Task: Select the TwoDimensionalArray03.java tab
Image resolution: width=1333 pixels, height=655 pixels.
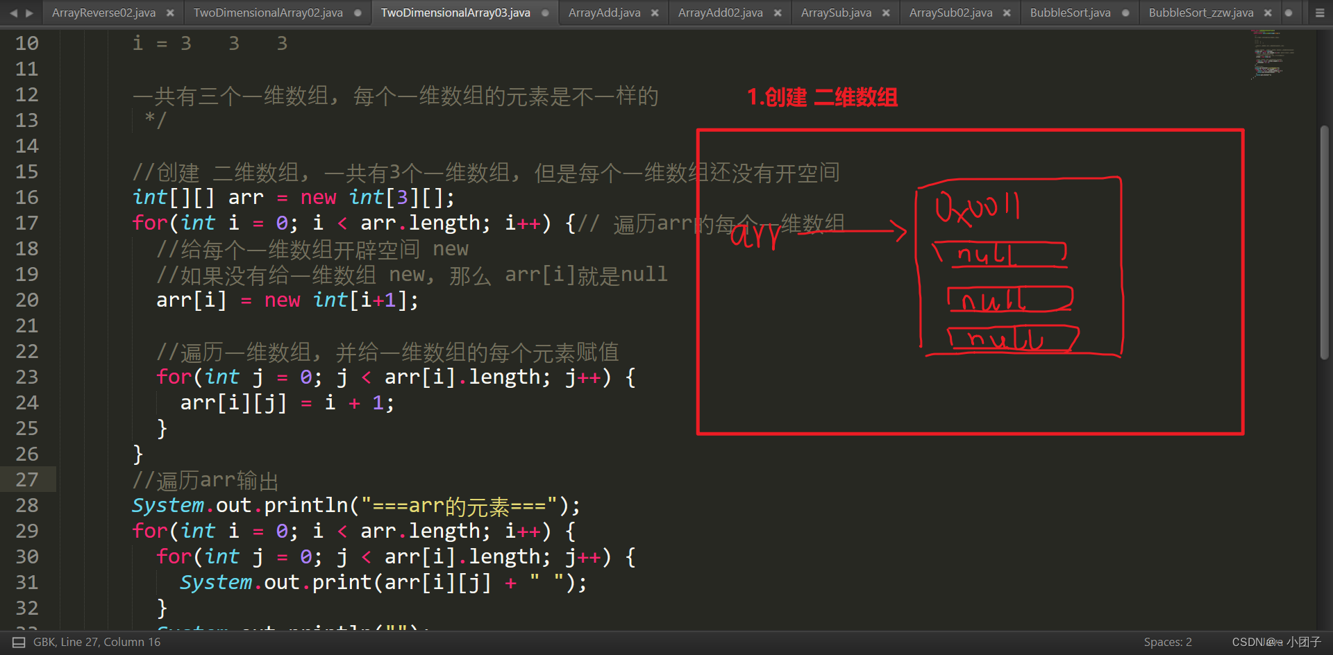Action: [x=455, y=12]
